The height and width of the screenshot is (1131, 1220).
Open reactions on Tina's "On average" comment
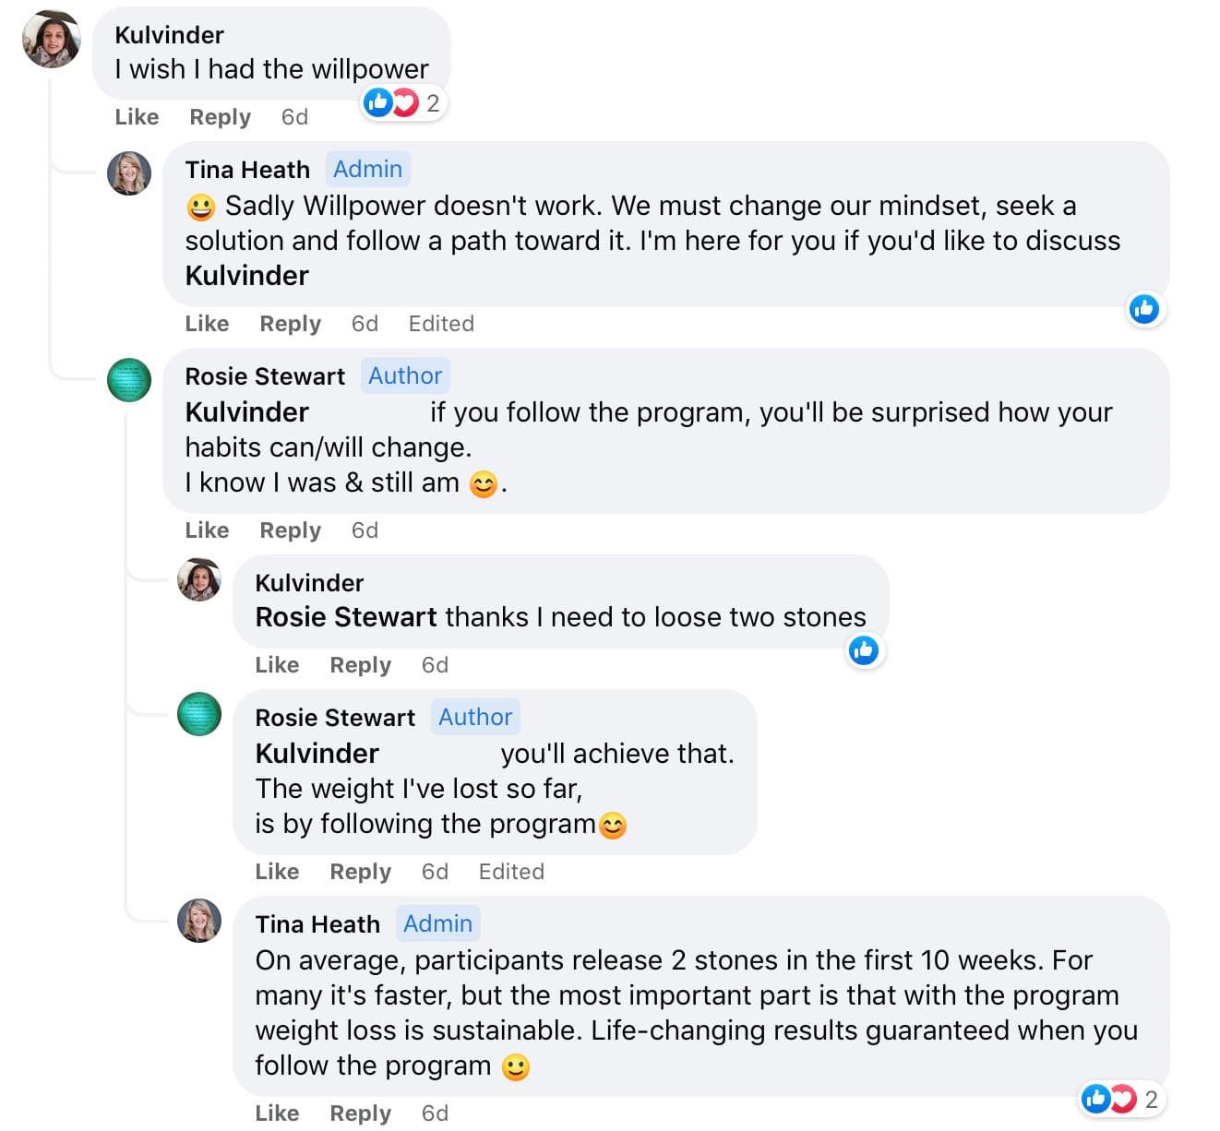pos(1119,1099)
